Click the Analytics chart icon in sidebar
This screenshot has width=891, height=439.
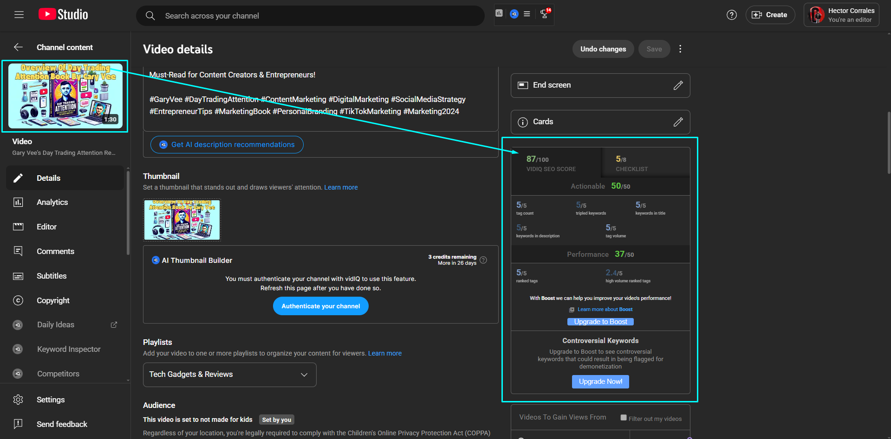tap(18, 202)
